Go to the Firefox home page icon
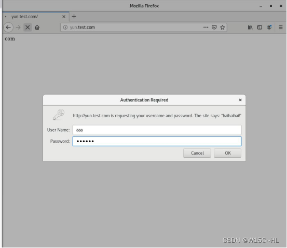287x248 pixels. coord(37,27)
